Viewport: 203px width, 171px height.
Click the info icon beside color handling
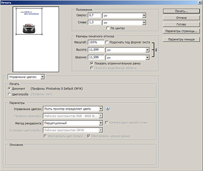[x=107, y=108]
